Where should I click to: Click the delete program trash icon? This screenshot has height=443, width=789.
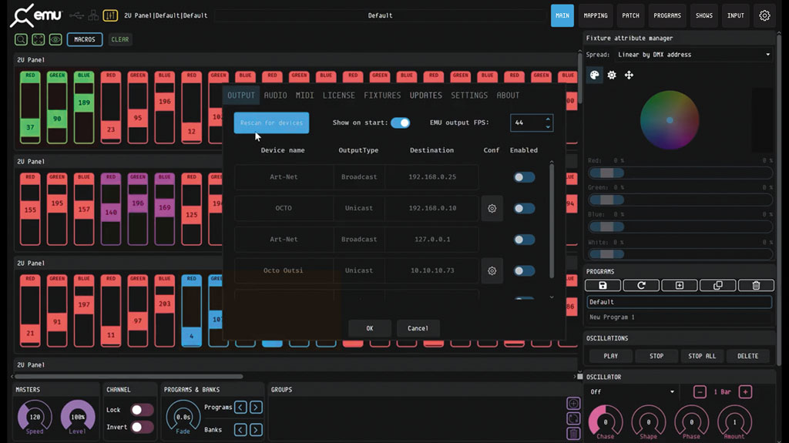pyautogui.click(x=756, y=285)
